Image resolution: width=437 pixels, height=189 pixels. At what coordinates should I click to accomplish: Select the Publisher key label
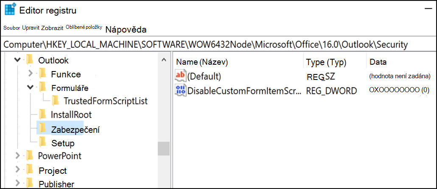(56, 184)
